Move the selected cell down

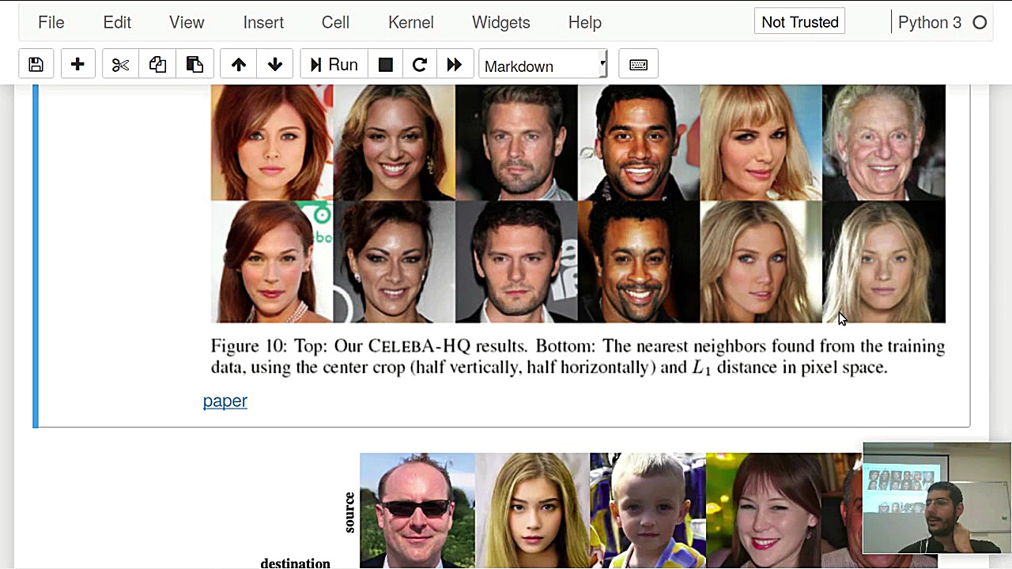point(275,65)
